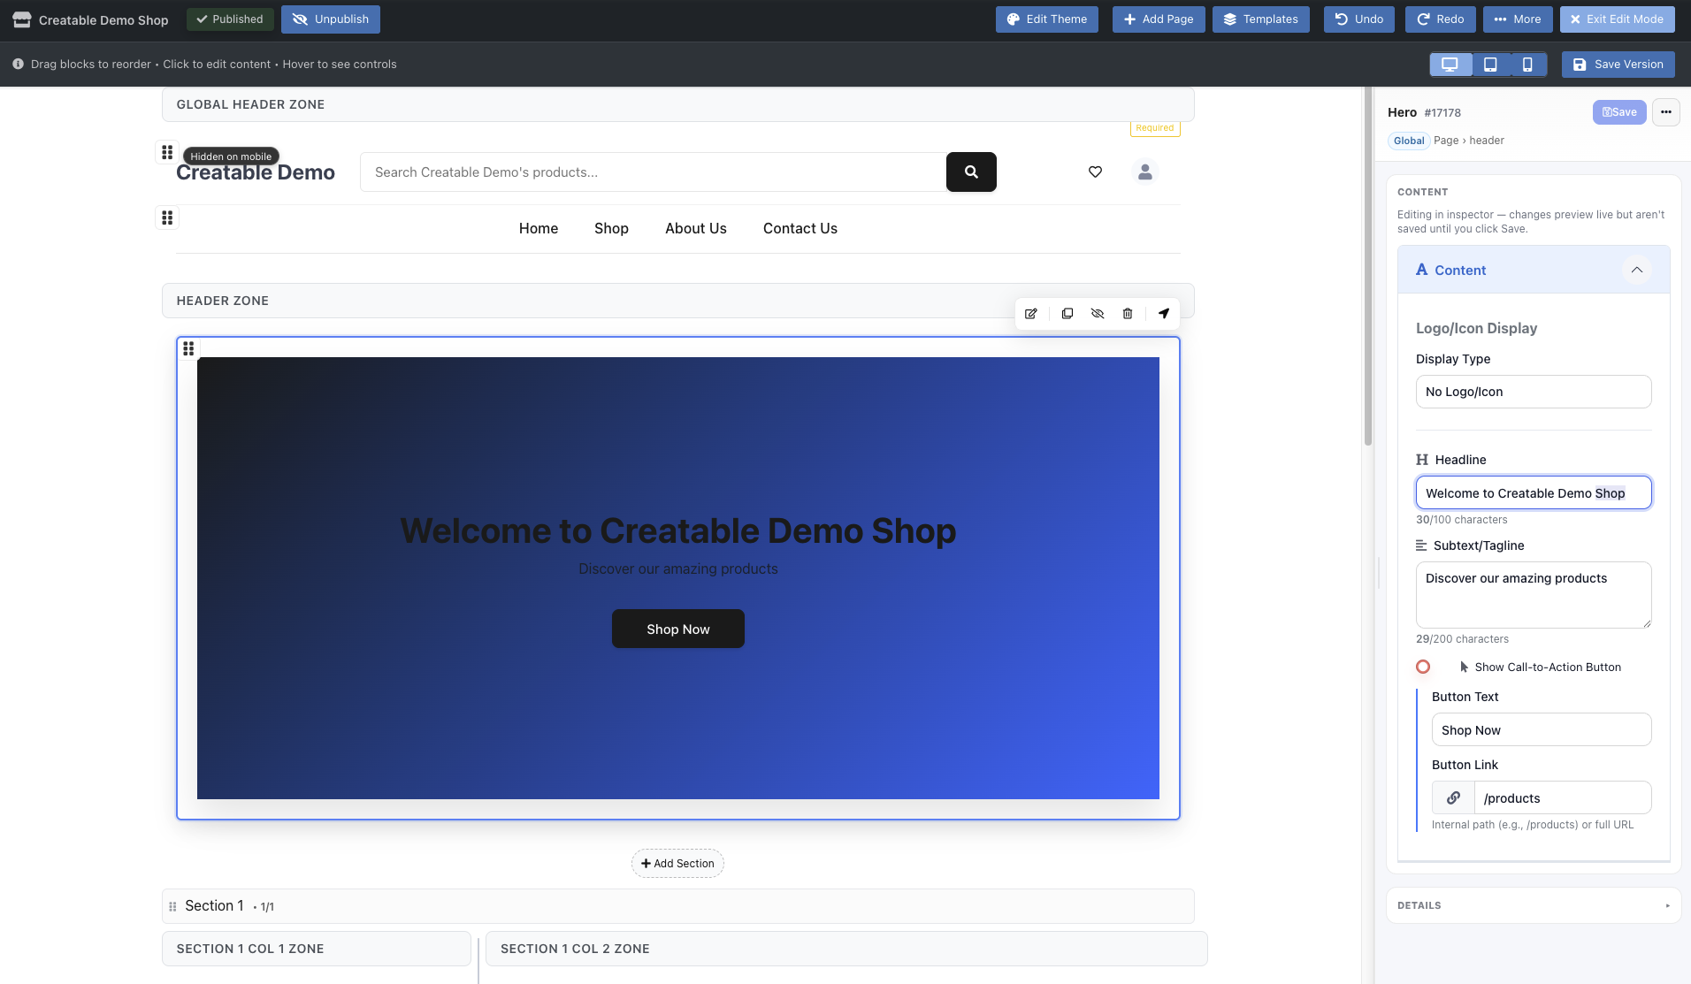Switch preview to tablet view
1691x984 pixels.
[1489, 64]
